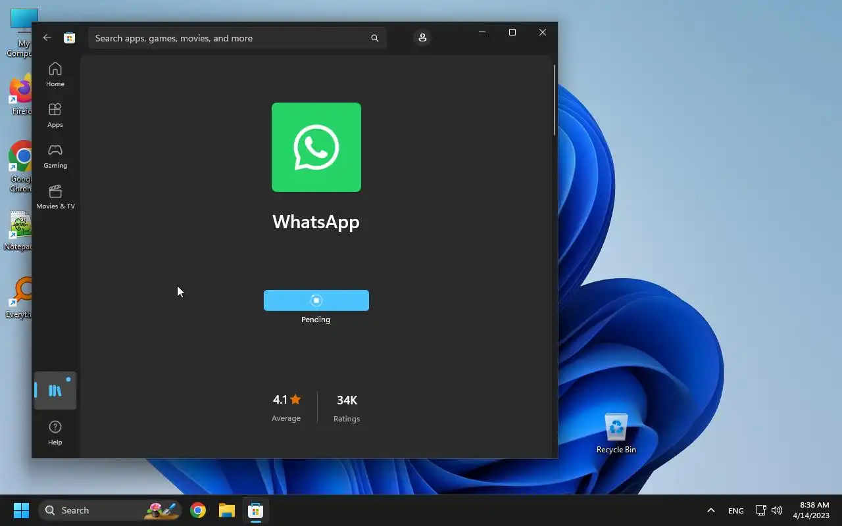Viewport: 842px width, 526px height.
Task: Click Microsoft Store taskbar icon
Action: [x=256, y=510]
